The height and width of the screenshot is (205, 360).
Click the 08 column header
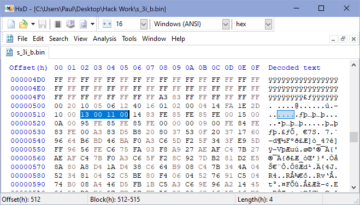tap(163, 68)
